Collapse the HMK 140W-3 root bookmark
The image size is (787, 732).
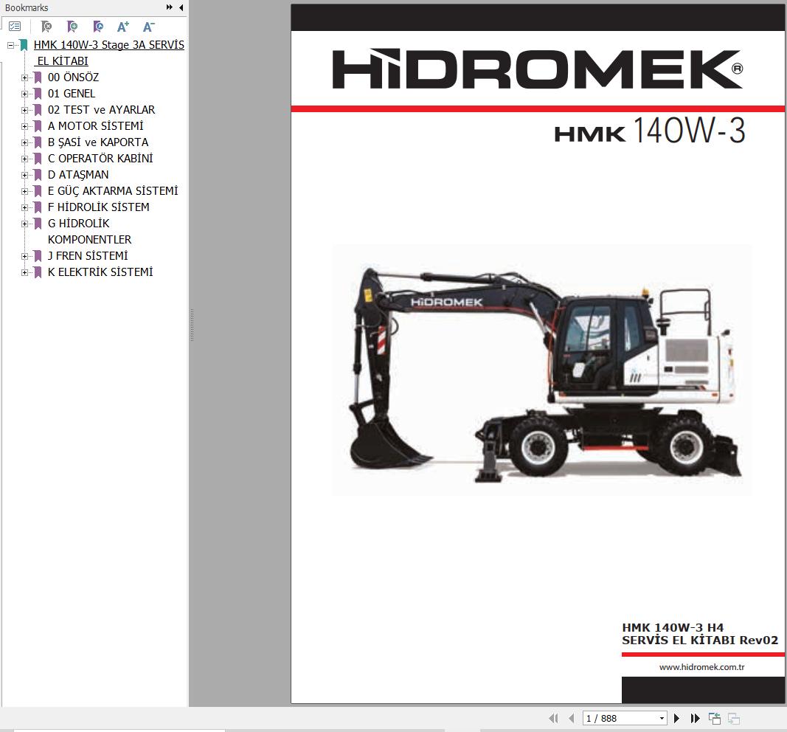(x=10, y=45)
